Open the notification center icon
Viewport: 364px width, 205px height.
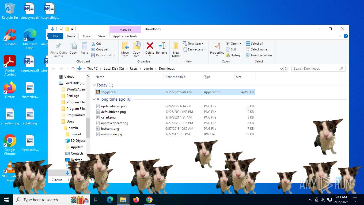355,200
